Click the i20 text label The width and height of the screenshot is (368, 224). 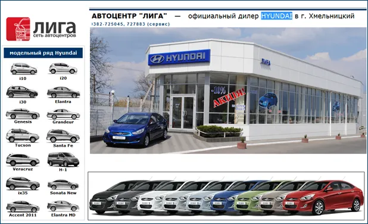click(x=63, y=78)
